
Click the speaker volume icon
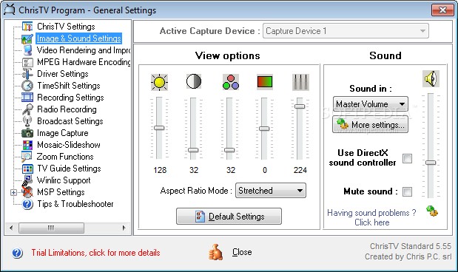tap(431, 78)
